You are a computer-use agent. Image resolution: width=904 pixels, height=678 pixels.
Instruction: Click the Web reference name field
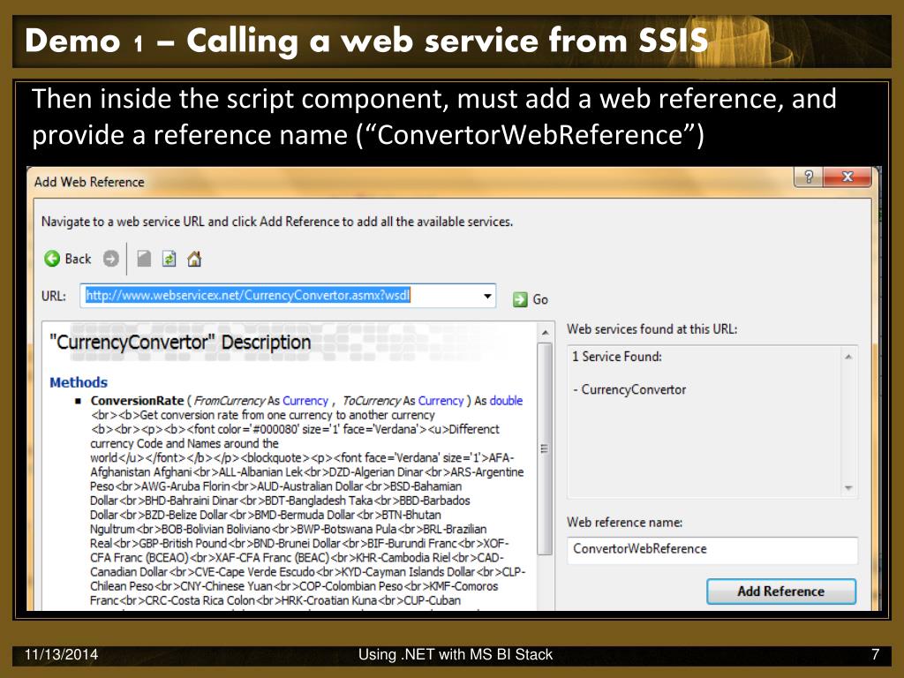point(712,549)
